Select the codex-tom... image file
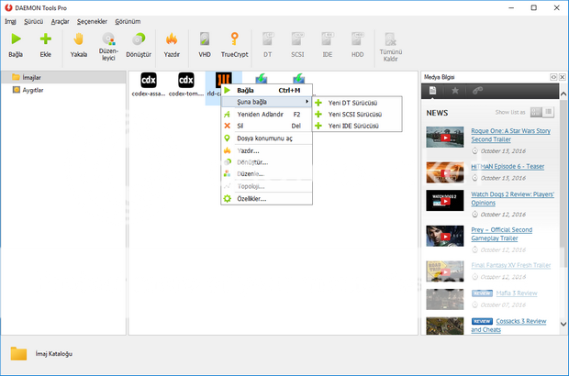The width and height of the screenshot is (569, 376). pos(186,84)
